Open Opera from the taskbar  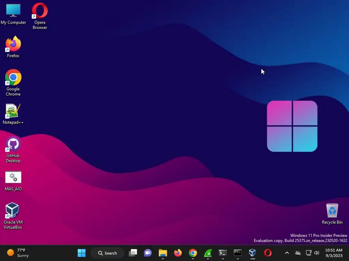(268, 253)
